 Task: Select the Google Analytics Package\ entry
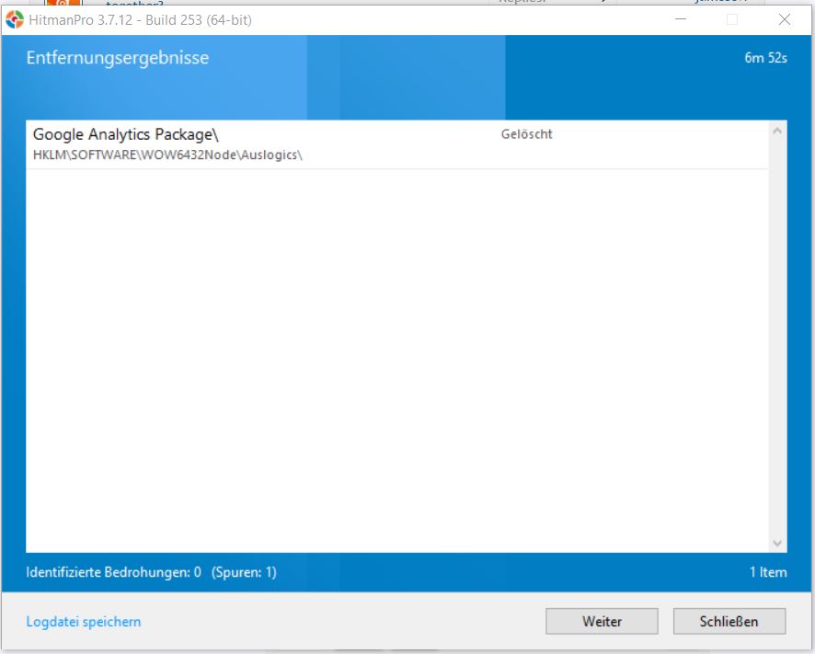pyautogui.click(x=396, y=144)
